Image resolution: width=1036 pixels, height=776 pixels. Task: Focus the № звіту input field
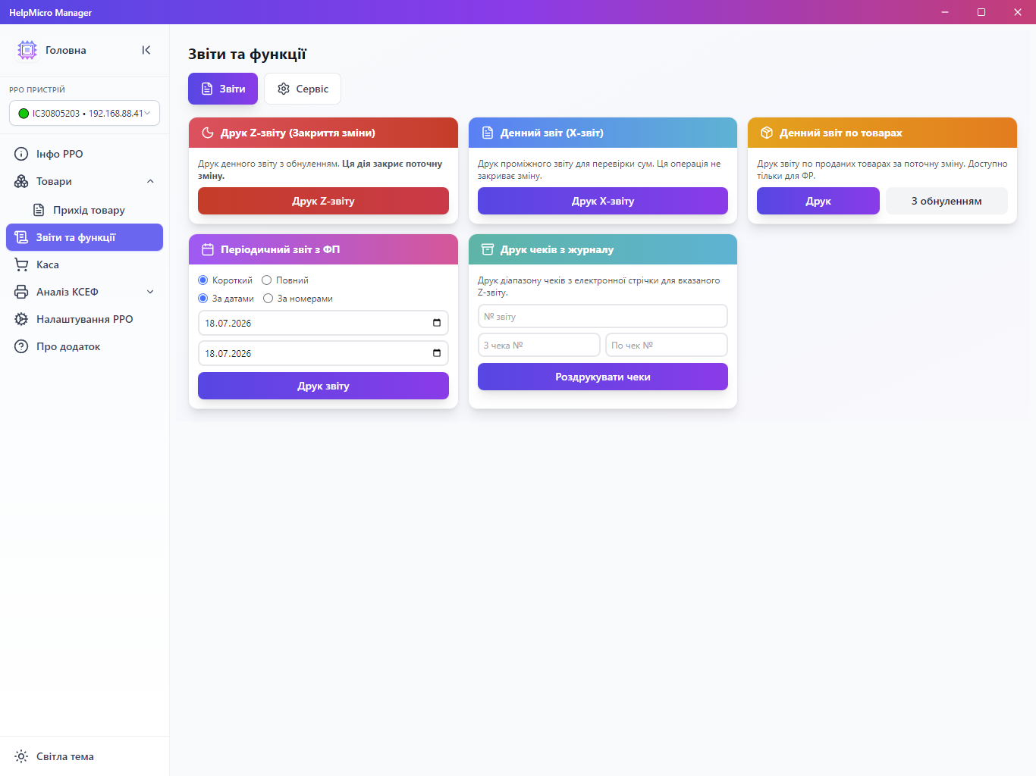603,316
